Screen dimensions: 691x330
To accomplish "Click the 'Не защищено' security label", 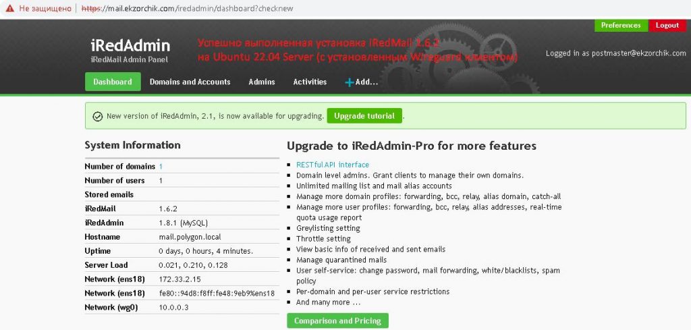I will tap(45, 7).
